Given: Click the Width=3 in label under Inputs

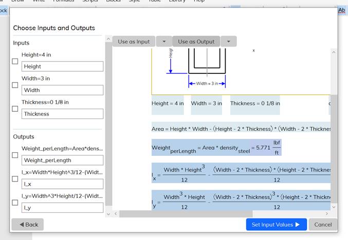Looking at the screenshot, I should [x=36, y=78].
